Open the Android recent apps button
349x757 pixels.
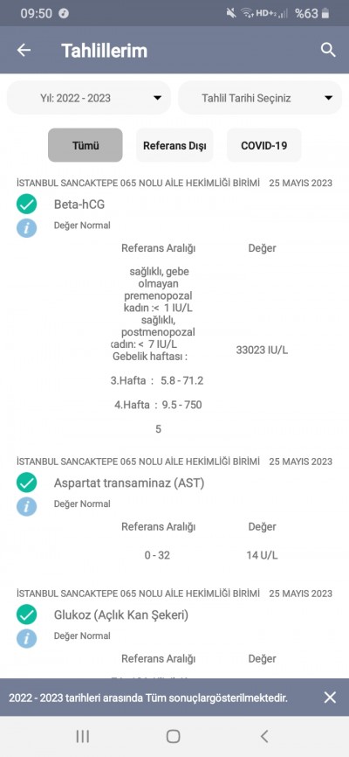pos(82,736)
